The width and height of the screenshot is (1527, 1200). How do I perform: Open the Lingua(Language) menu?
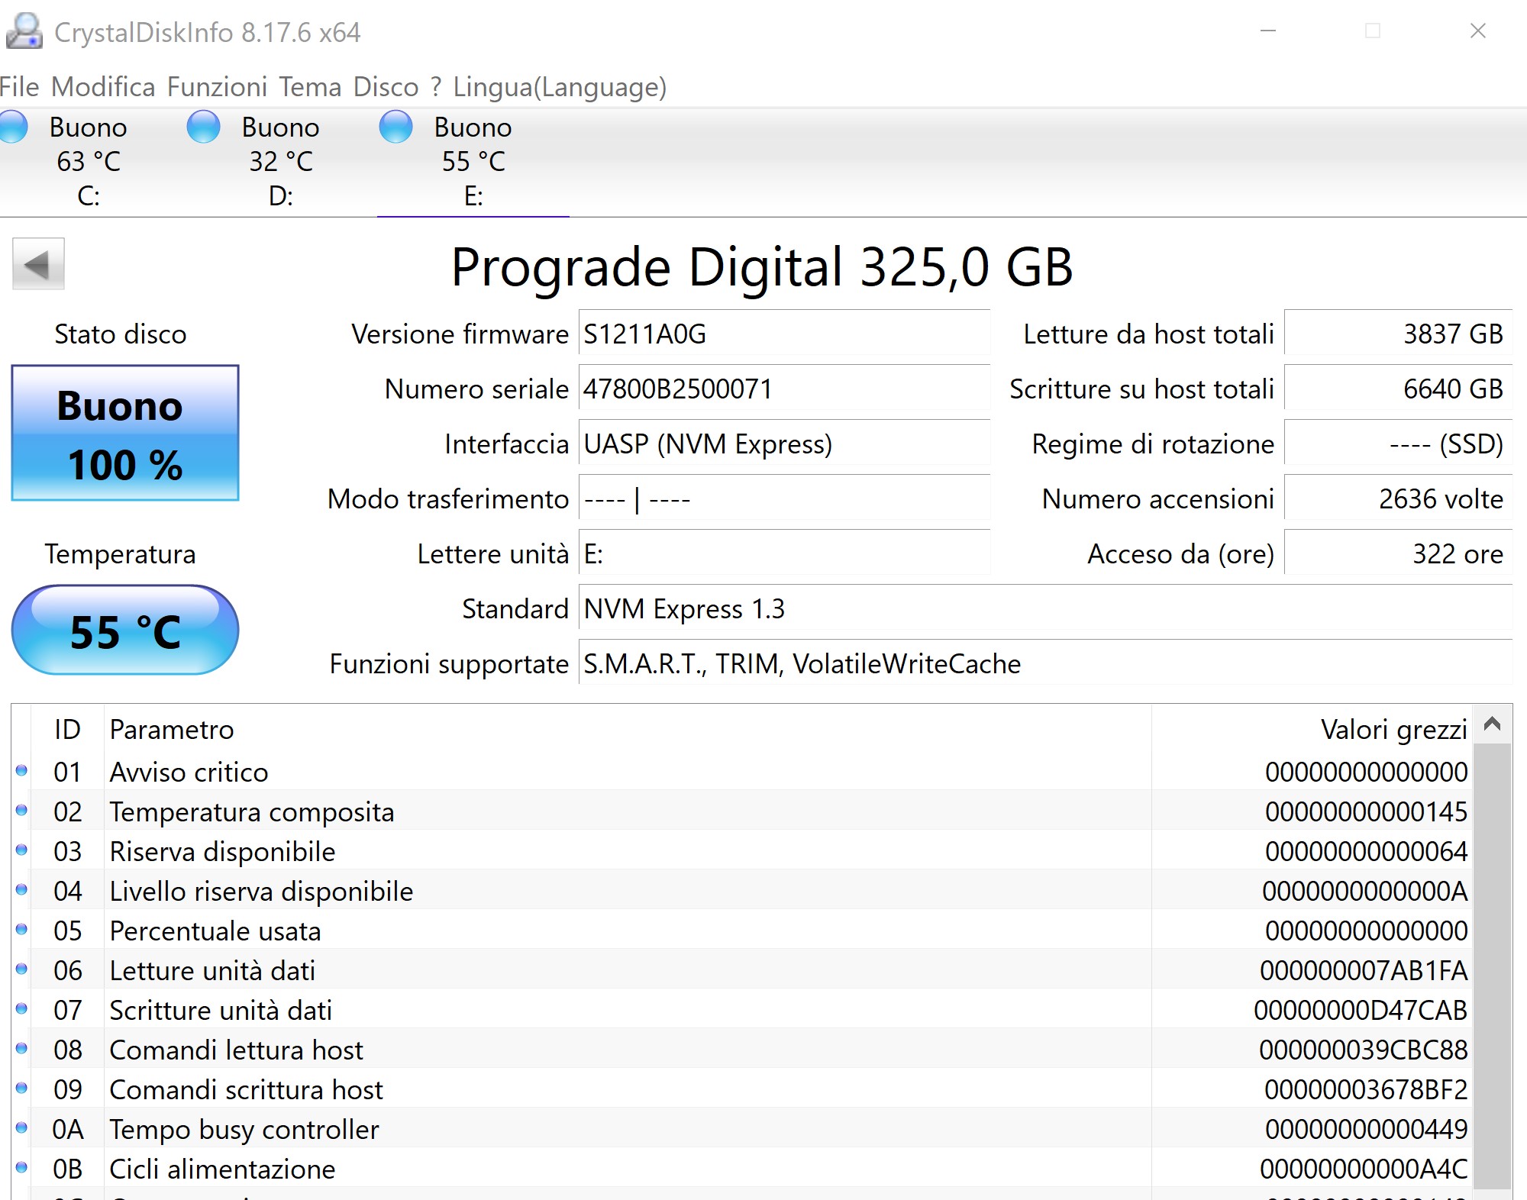click(x=560, y=87)
